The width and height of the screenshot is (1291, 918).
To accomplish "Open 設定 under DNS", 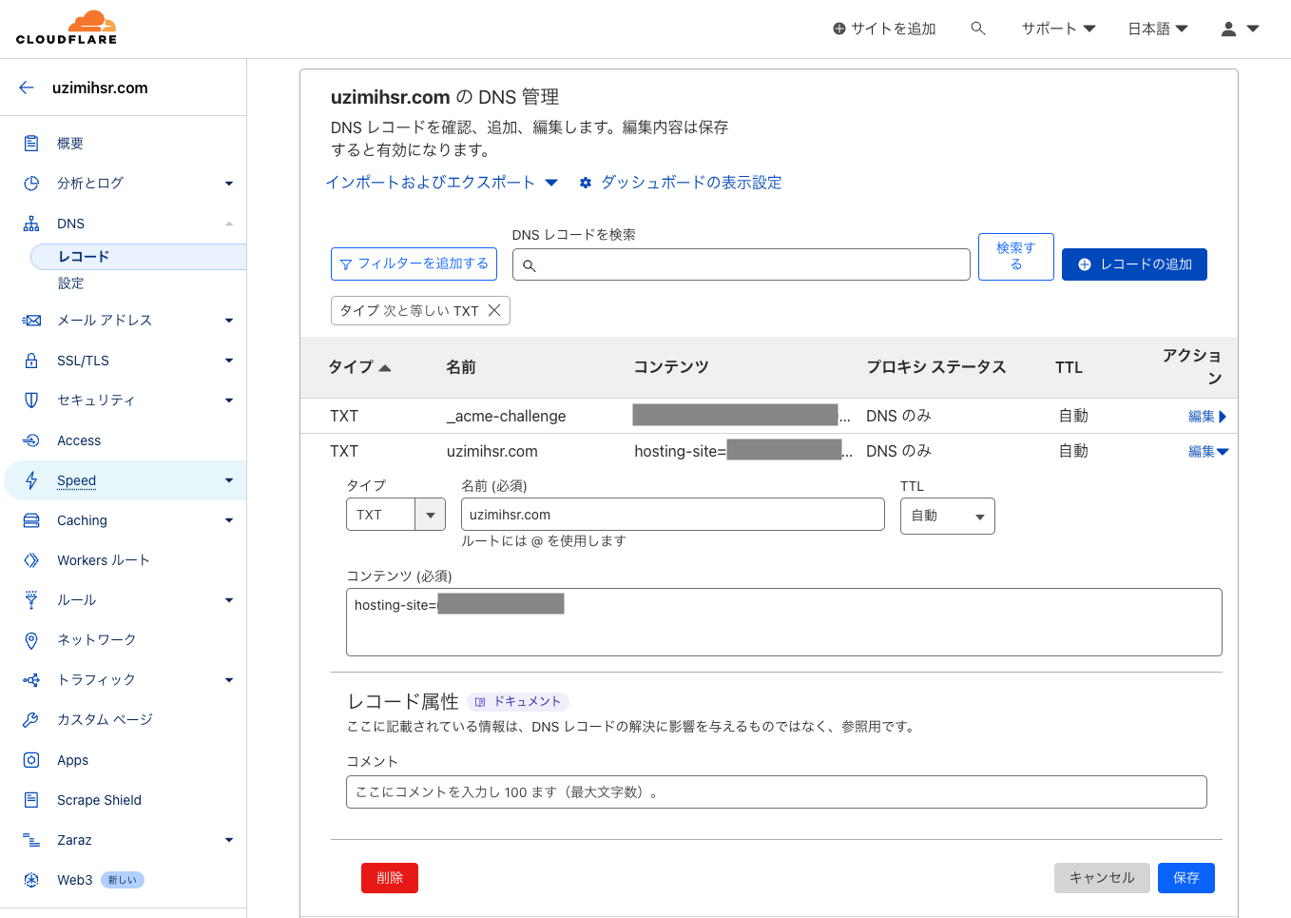I will click(x=70, y=283).
